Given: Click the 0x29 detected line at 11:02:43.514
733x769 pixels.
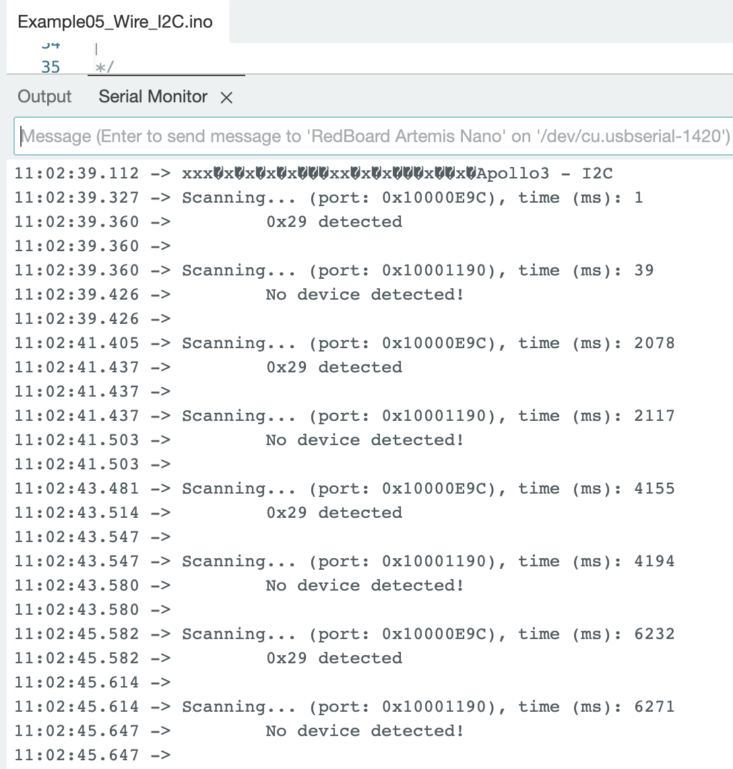Looking at the screenshot, I should tap(334, 513).
